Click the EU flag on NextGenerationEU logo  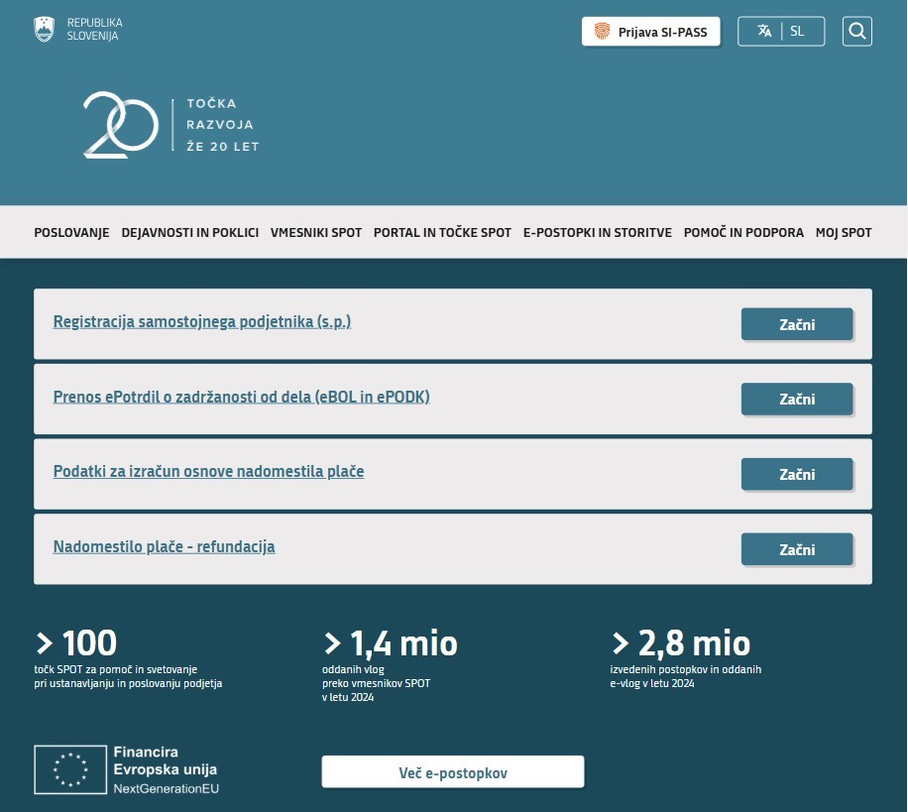pos(70,769)
